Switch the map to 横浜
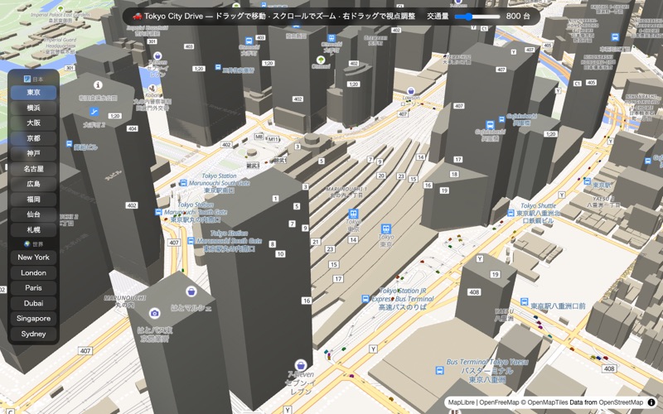Screen dimensions: 663x414 (x=33, y=108)
